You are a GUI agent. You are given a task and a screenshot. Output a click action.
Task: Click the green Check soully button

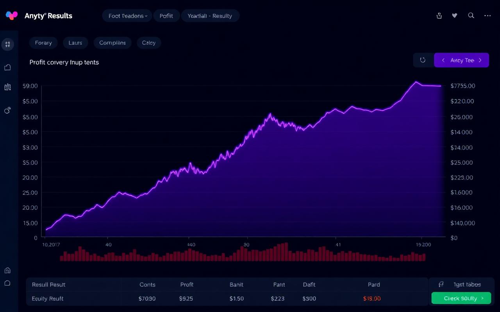[461, 298]
